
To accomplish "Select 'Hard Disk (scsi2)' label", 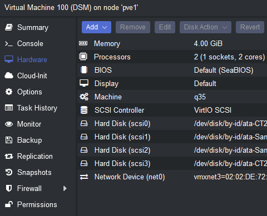I will (x=122, y=150).
